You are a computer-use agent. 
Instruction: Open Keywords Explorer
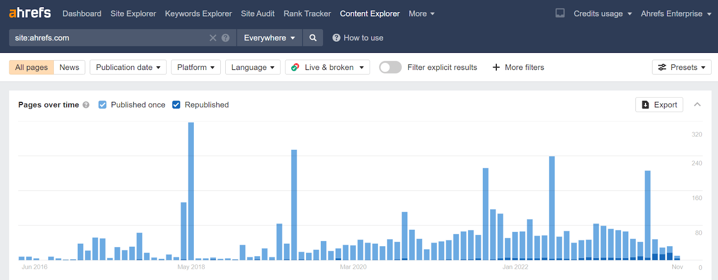(198, 13)
